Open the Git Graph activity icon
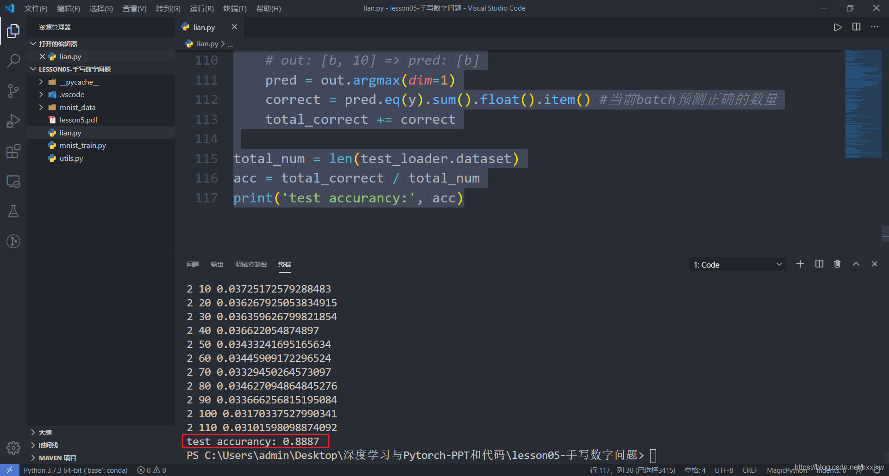This screenshot has height=476, width=889. point(13,241)
